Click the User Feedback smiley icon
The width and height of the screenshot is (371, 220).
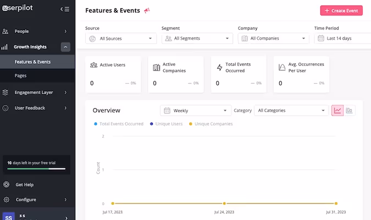(5, 108)
